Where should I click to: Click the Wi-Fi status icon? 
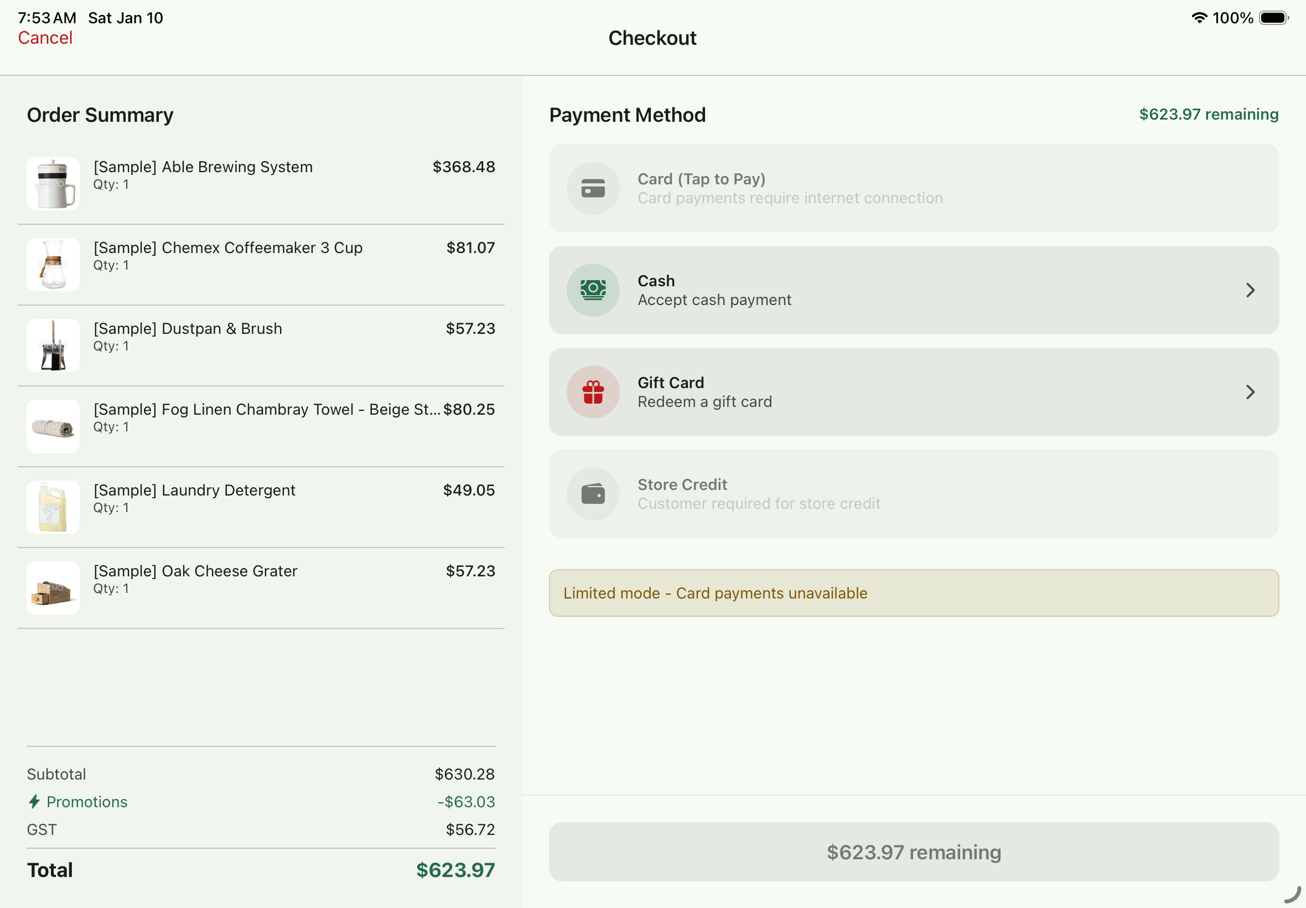click(1199, 18)
